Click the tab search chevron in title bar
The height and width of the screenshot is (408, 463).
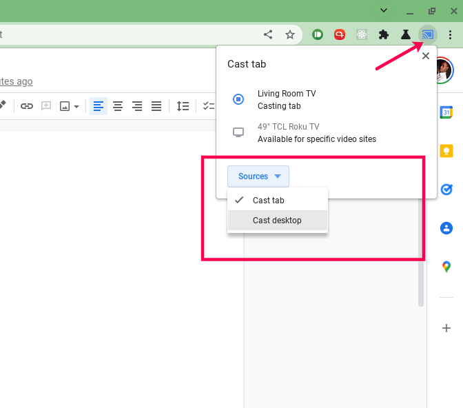pyautogui.click(x=384, y=10)
